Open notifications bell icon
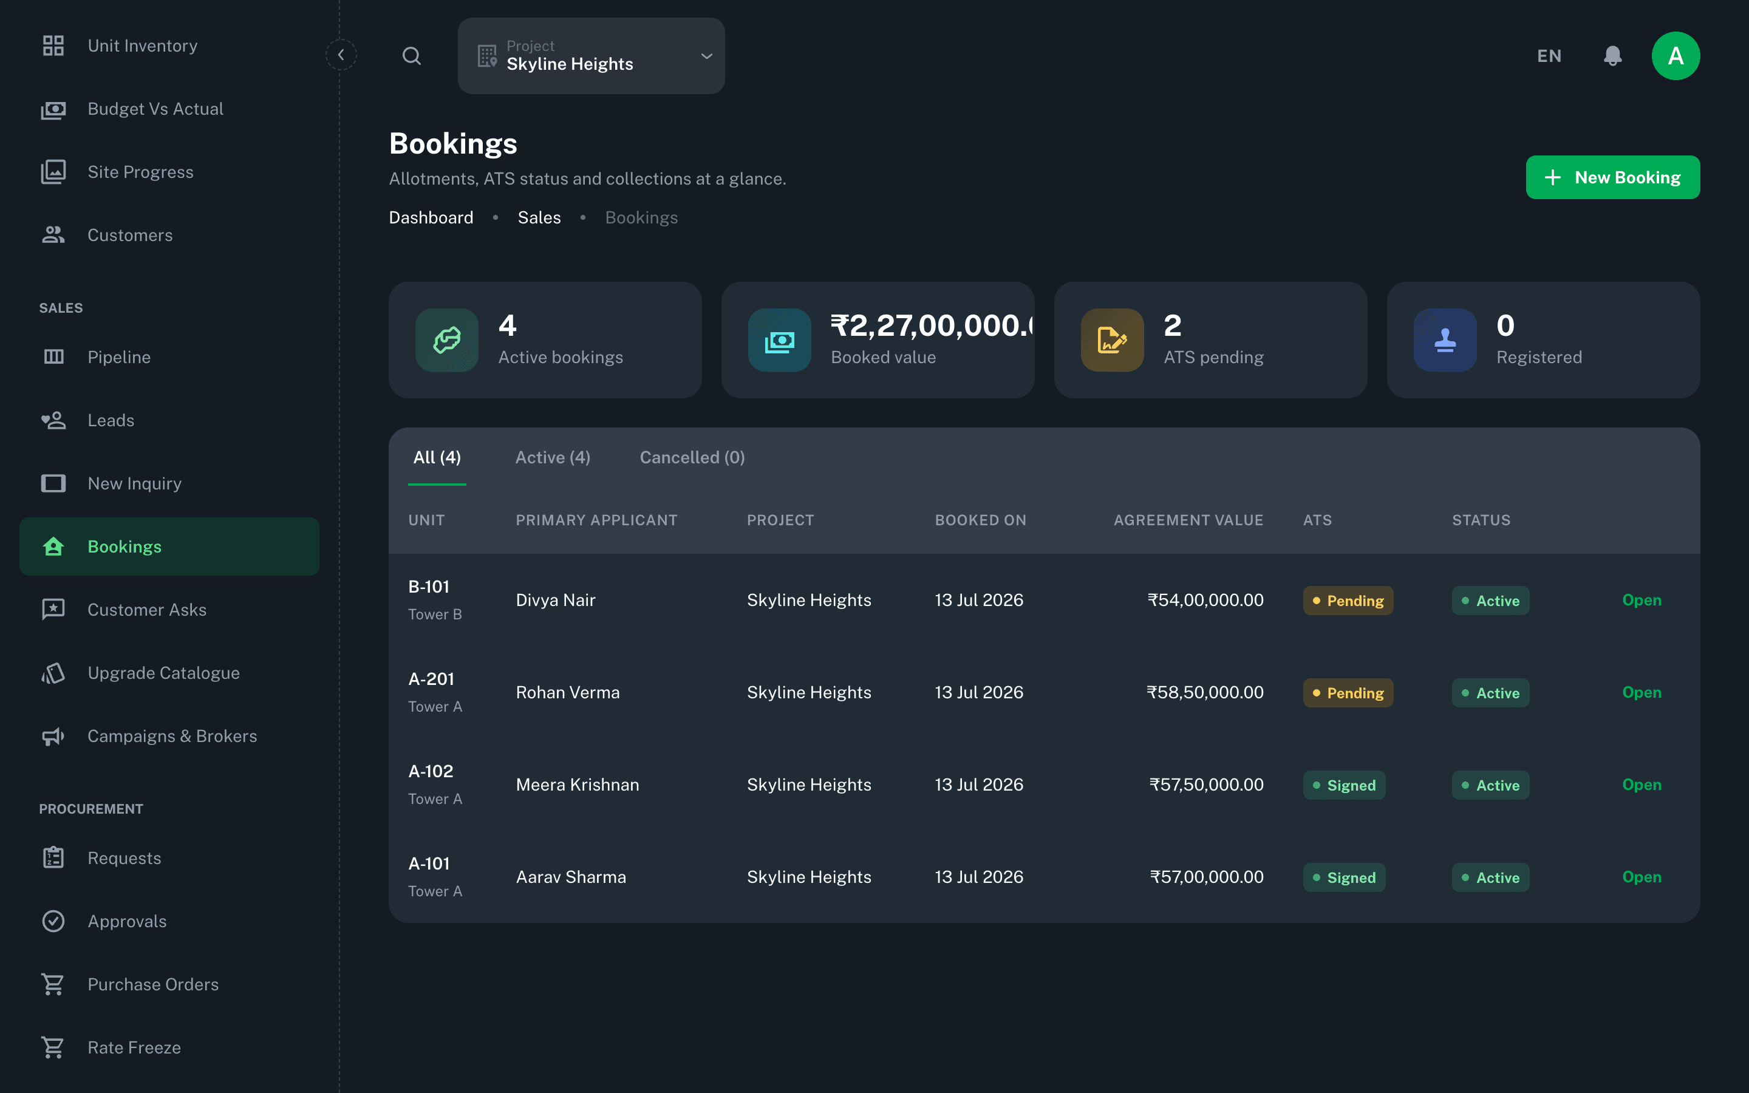This screenshot has height=1093, width=1749. 1612,56
